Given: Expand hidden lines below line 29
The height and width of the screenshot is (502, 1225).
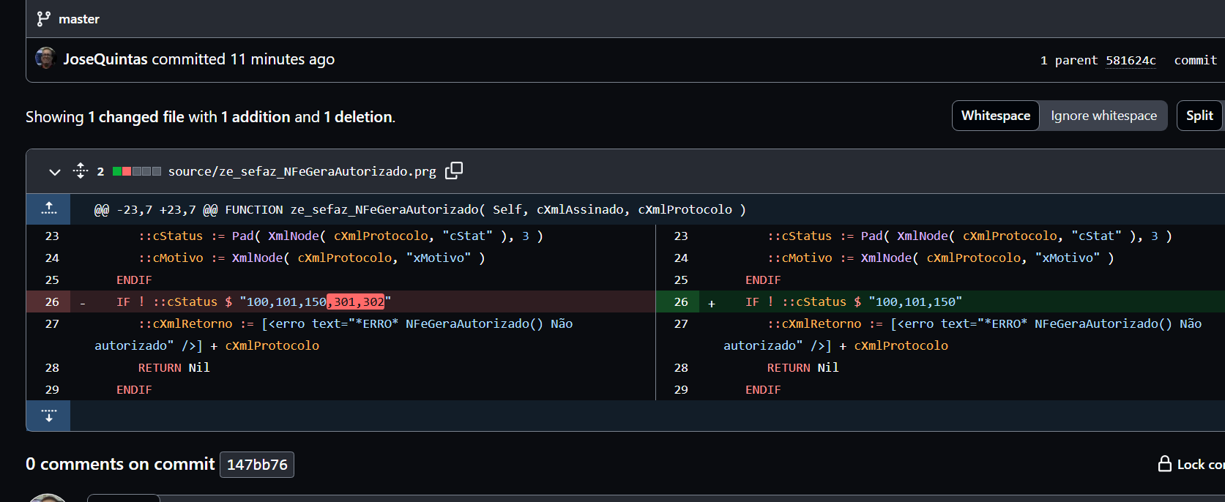Looking at the screenshot, I should [49, 416].
